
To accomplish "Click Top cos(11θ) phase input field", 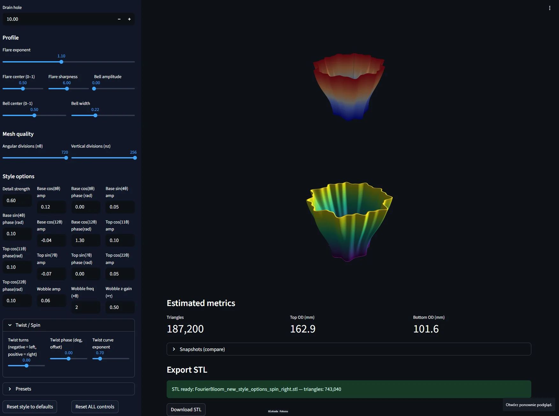I will coord(17,267).
